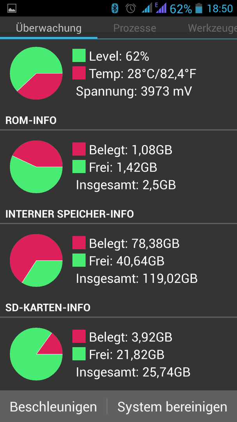
Task: Open the Werkzeuge tab
Action: (x=212, y=28)
